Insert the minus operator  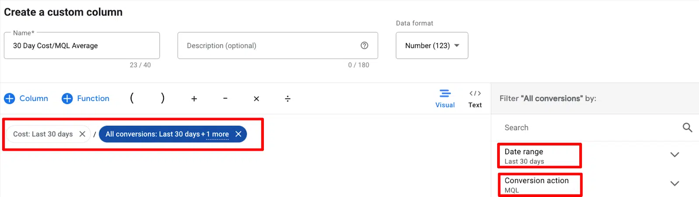[x=225, y=99]
